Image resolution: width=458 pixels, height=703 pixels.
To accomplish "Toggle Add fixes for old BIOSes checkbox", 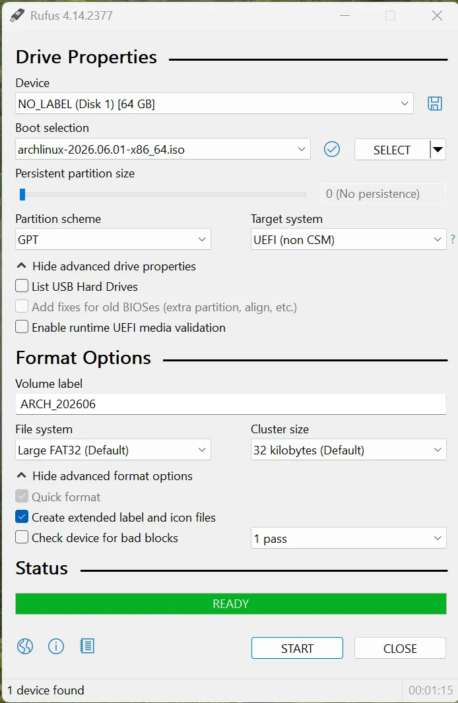I will pos(22,306).
